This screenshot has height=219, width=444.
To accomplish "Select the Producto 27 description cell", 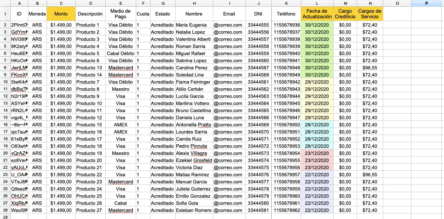I will pos(90,210).
